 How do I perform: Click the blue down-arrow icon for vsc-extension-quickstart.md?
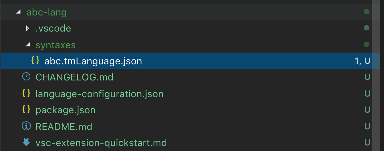point(27,142)
